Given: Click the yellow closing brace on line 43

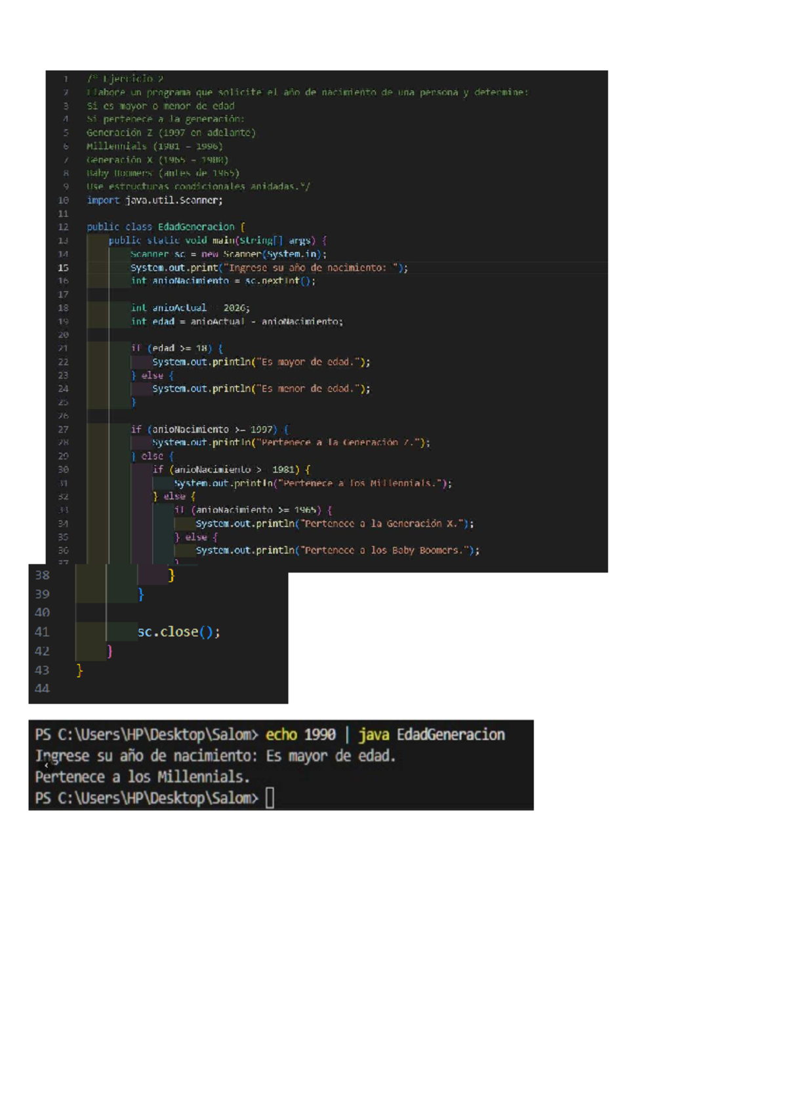Looking at the screenshot, I should click(x=79, y=670).
